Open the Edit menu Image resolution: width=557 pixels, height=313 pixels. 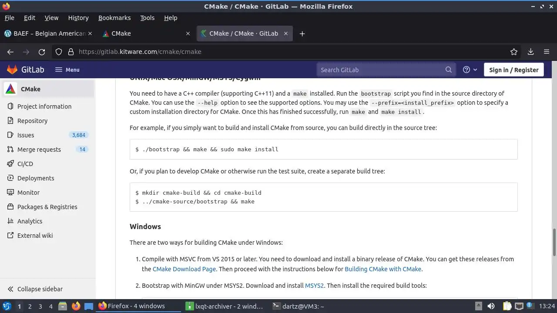[x=30, y=18]
